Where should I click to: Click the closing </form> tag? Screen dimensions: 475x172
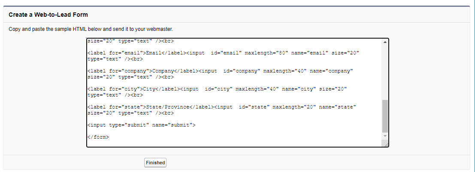coord(98,137)
